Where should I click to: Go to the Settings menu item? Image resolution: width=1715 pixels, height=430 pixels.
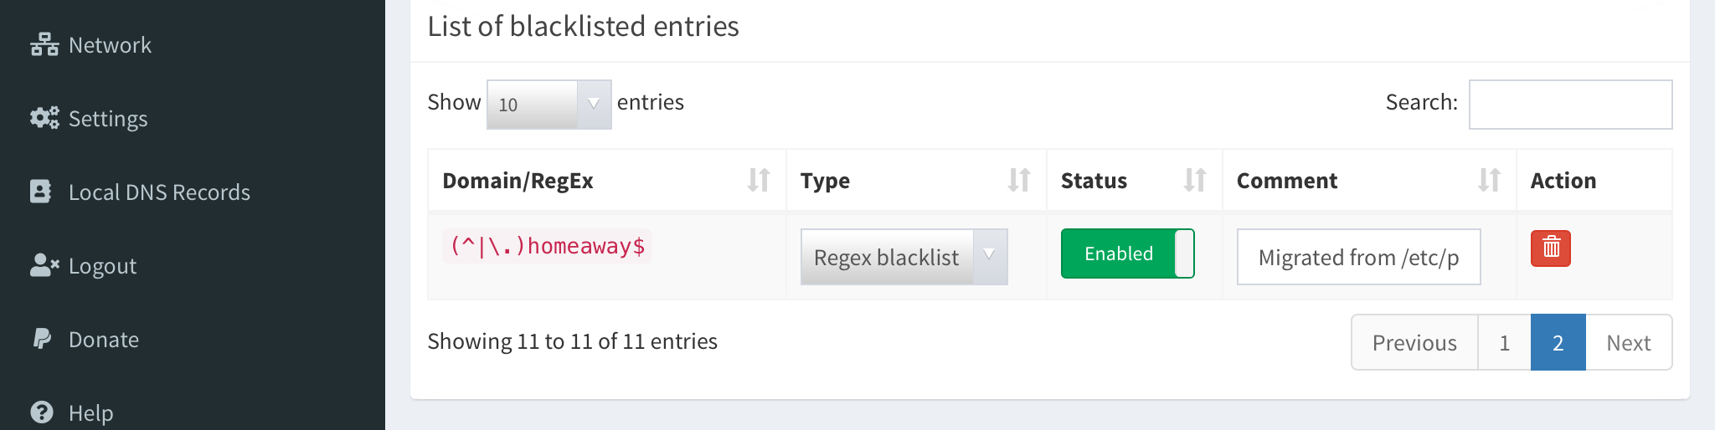coord(108,119)
